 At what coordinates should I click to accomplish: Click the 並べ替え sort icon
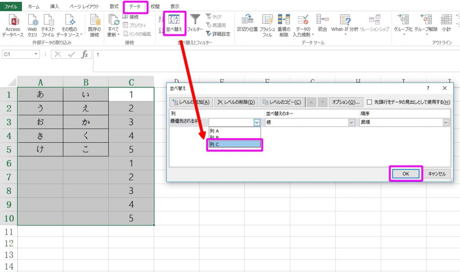coord(174,20)
